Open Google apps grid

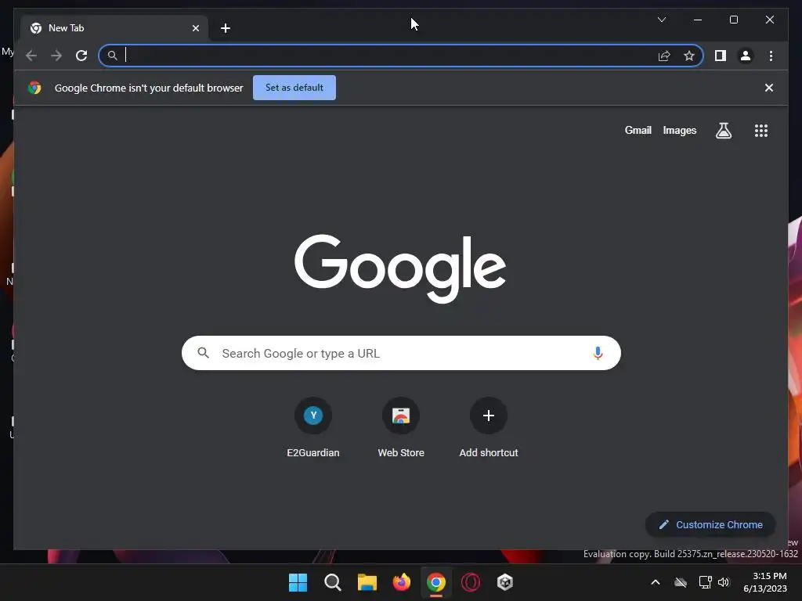point(761,131)
